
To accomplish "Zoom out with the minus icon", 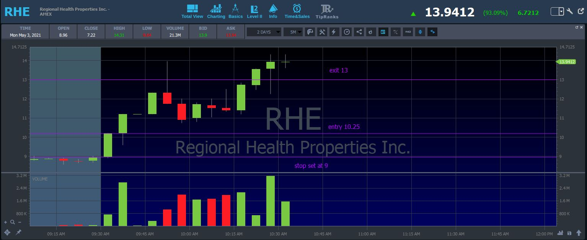I will (20, 222).
